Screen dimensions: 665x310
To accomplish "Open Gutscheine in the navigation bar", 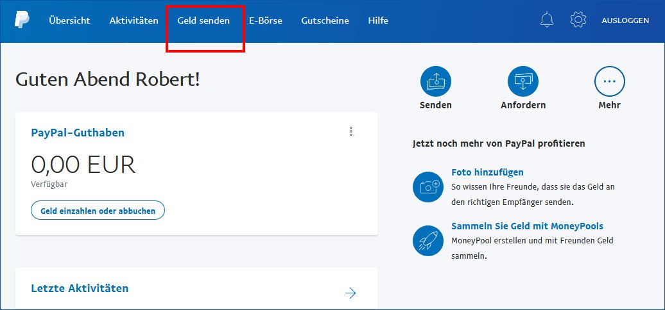I will pos(325,20).
